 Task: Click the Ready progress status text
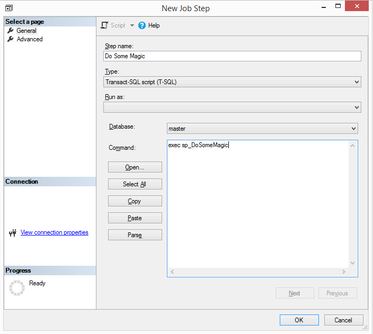(x=37, y=283)
